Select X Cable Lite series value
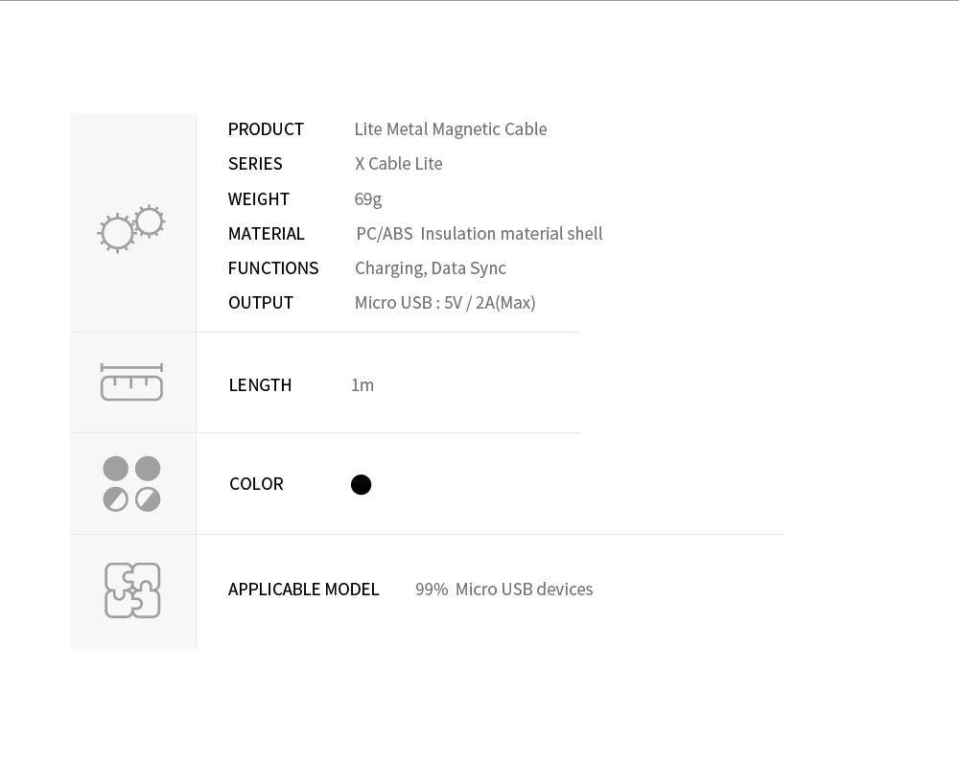This screenshot has height=764, width=959. coord(399,164)
